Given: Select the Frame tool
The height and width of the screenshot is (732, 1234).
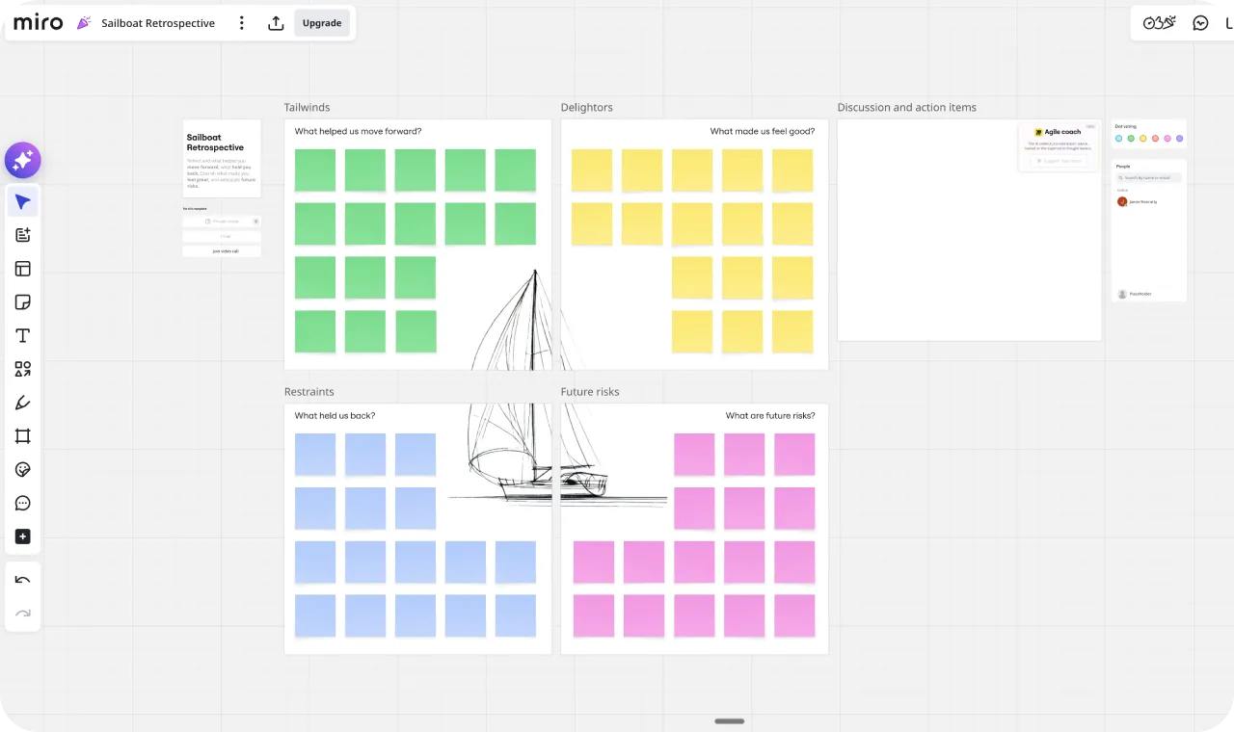Looking at the screenshot, I should (23, 436).
